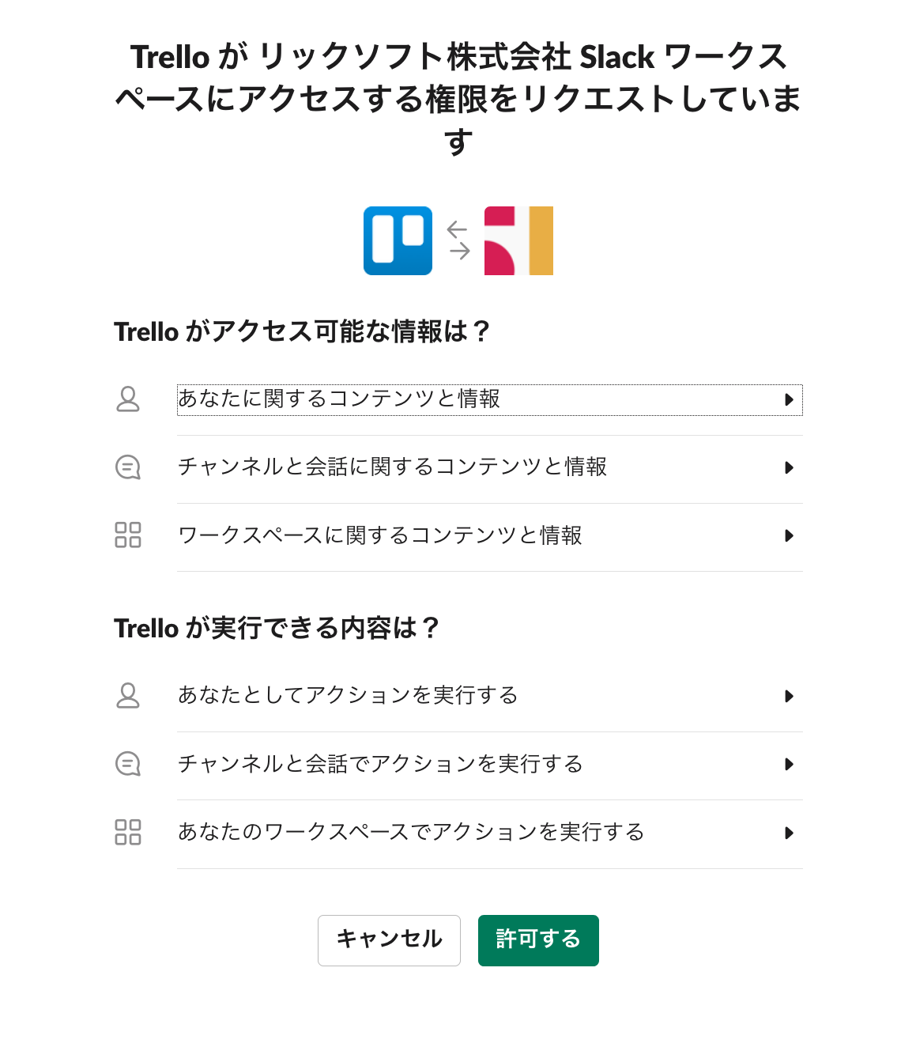Expand arrow for ワークスペースに関するコンテンツと情報

pyautogui.click(x=789, y=536)
